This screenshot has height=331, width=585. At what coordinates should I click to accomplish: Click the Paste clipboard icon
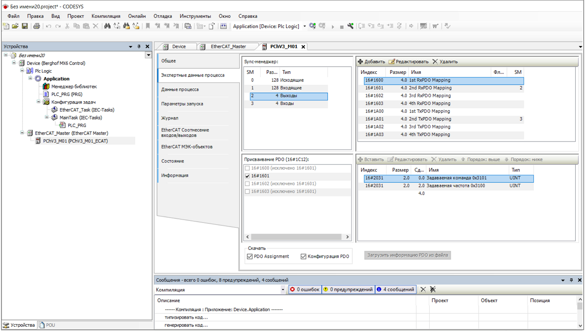[x=86, y=26]
